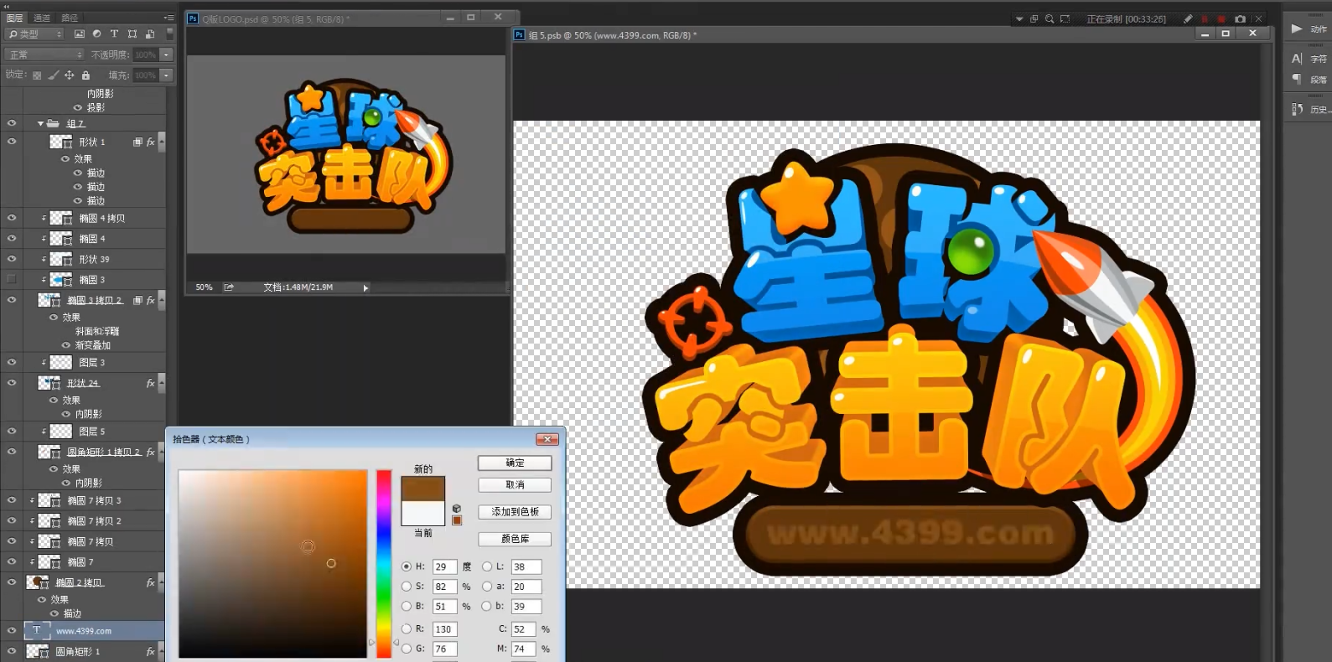
Task: Activate the 组 5.psb document window title
Action: tap(612, 35)
